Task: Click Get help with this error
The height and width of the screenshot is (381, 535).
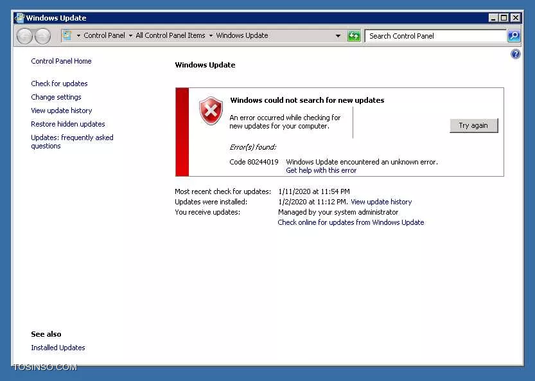Action: click(321, 170)
